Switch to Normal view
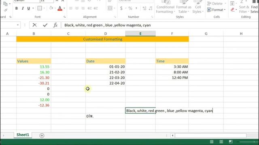 (x=212, y=142)
